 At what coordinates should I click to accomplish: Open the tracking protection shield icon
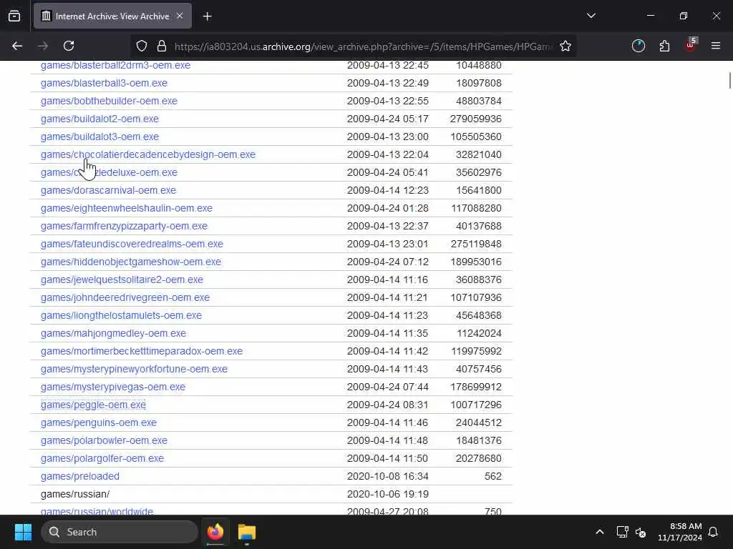point(142,46)
